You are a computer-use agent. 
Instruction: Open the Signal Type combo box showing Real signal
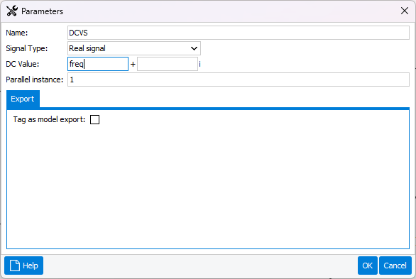(134, 48)
